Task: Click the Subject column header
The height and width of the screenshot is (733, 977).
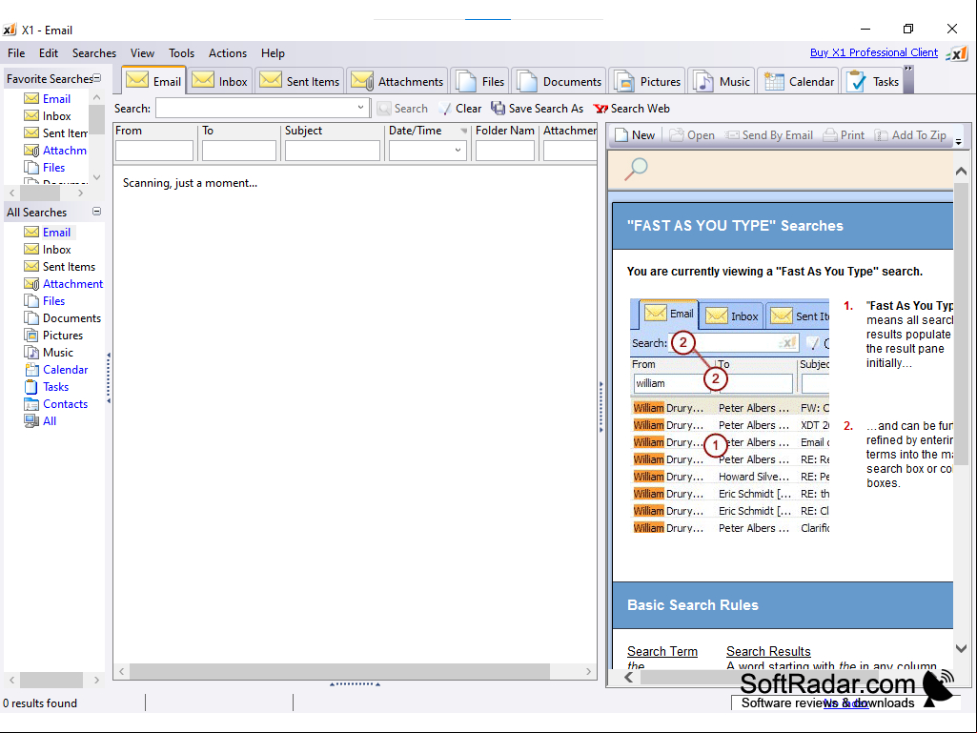Action: [332, 131]
